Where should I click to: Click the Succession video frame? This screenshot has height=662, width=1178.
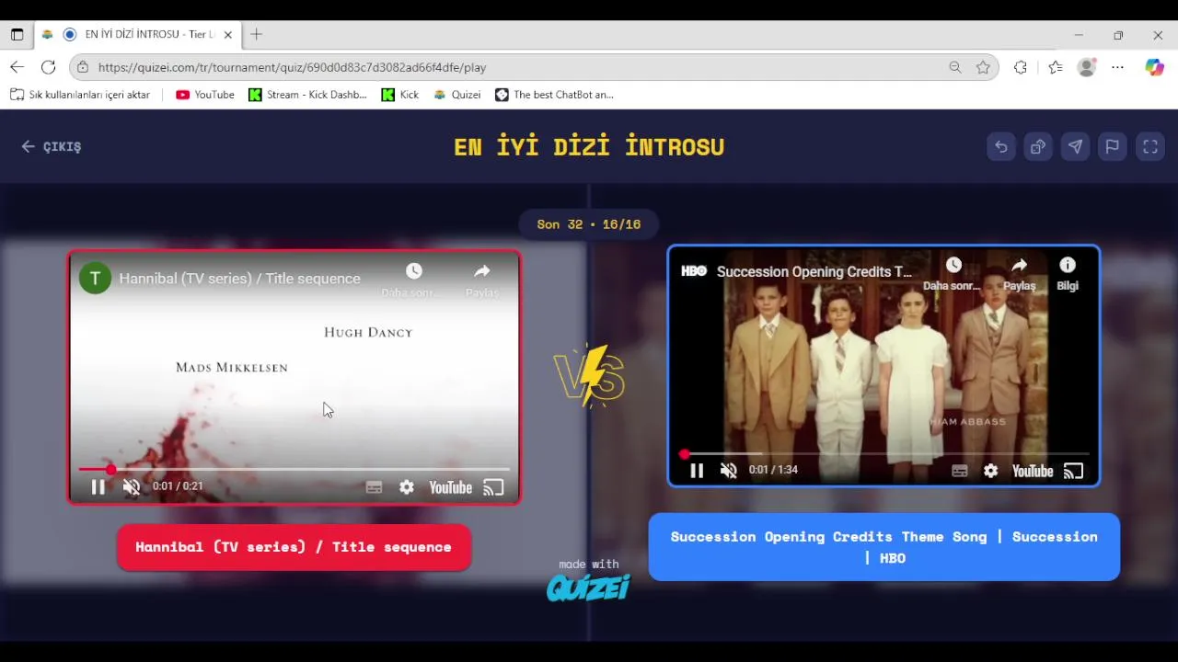883,366
